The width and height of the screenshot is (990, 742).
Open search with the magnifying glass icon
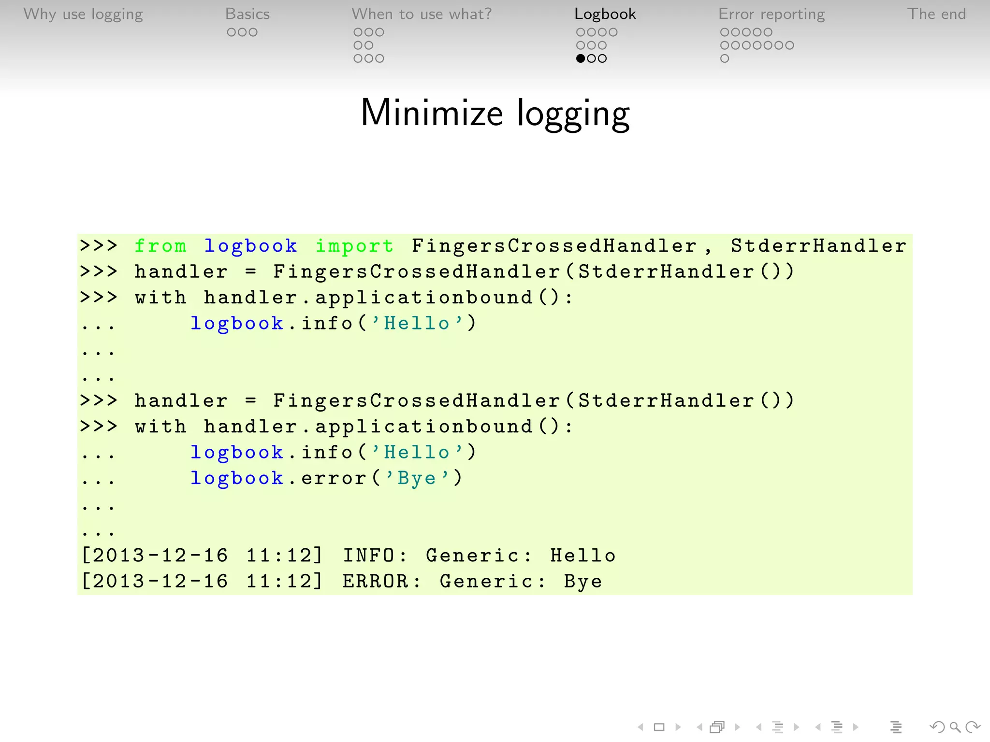point(955,727)
